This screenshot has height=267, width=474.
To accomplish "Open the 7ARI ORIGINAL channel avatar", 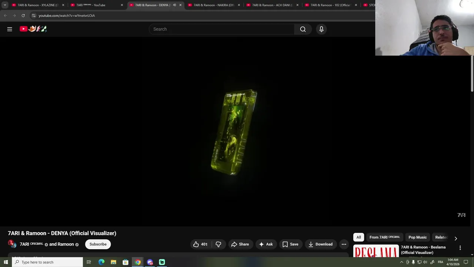I will click(12, 244).
